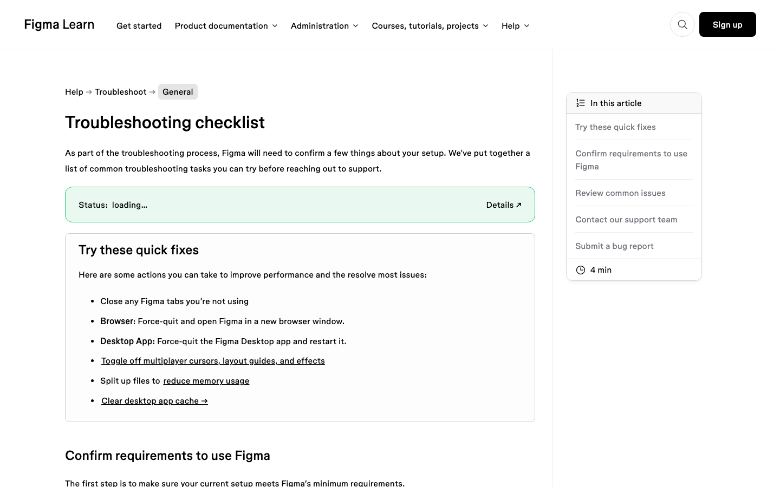Click the Status: loading... text
Image resolution: width=780 pixels, height=487 pixels.
tap(113, 205)
